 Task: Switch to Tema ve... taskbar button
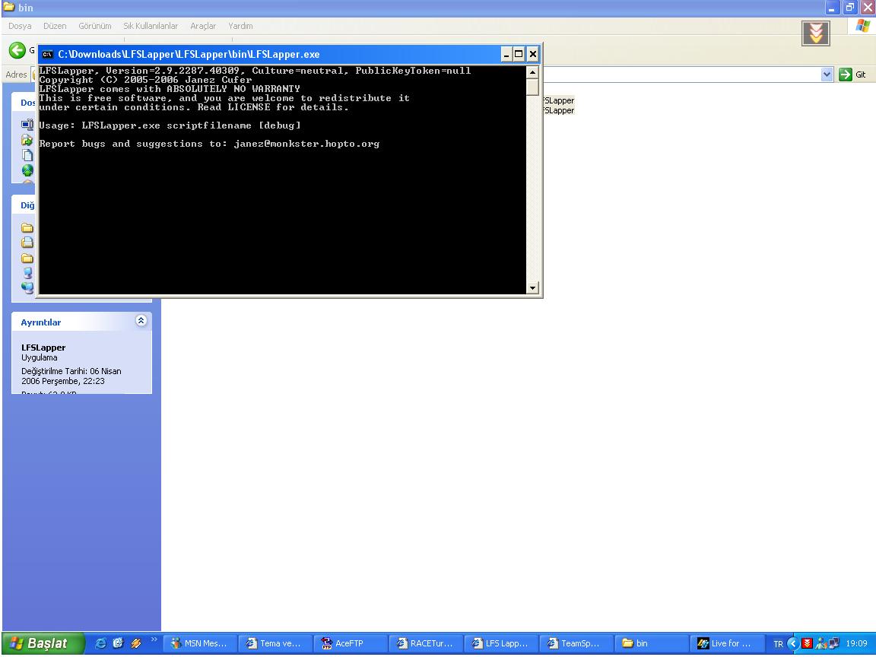[x=275, y=643]
